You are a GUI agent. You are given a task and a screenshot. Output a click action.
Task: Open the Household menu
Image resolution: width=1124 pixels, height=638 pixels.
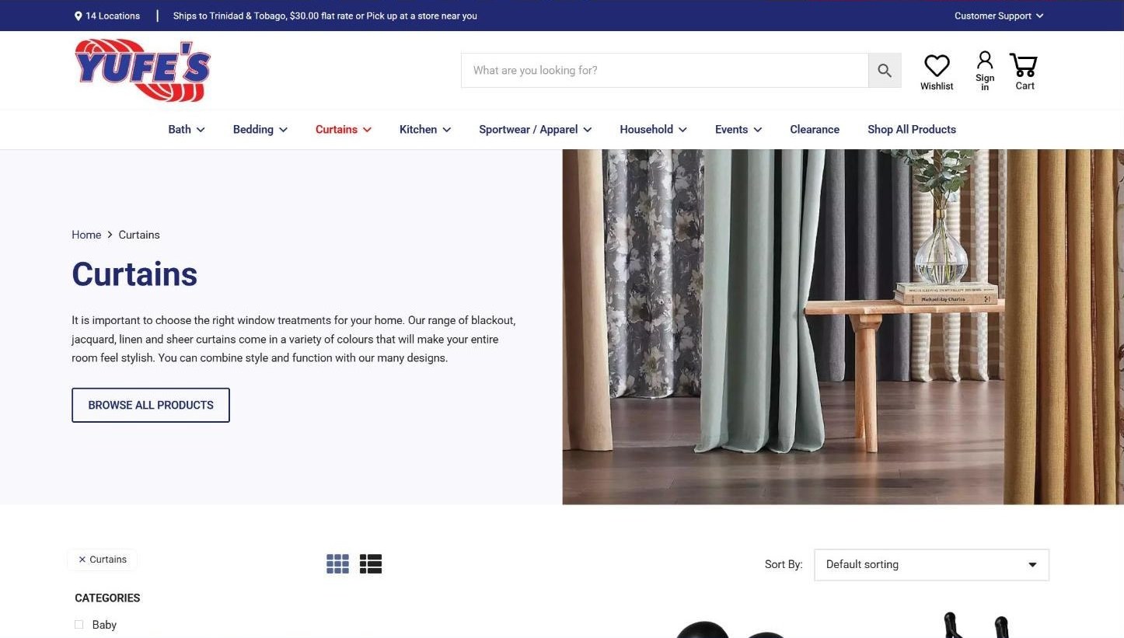[653, 130]
